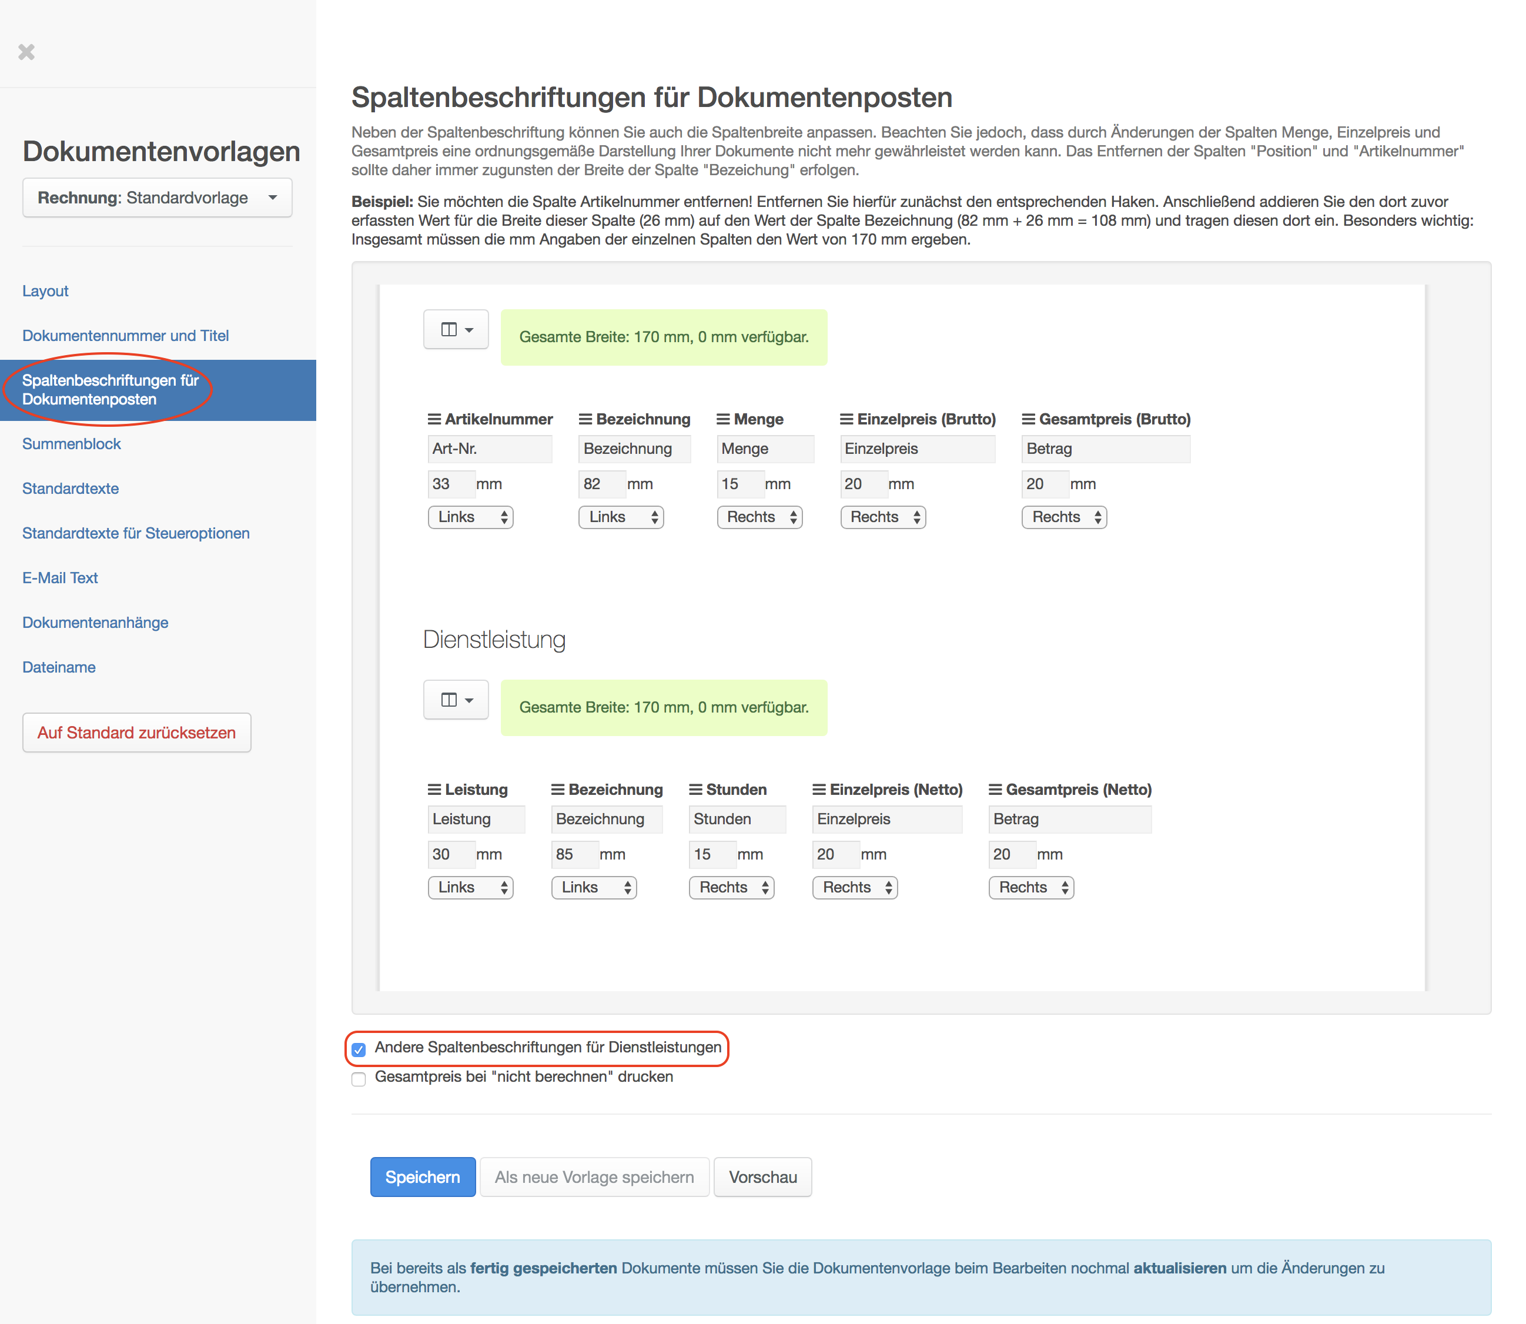Click the Bezeichnung width field showing 82
1526x1324 pixels.
coord(601,484)
